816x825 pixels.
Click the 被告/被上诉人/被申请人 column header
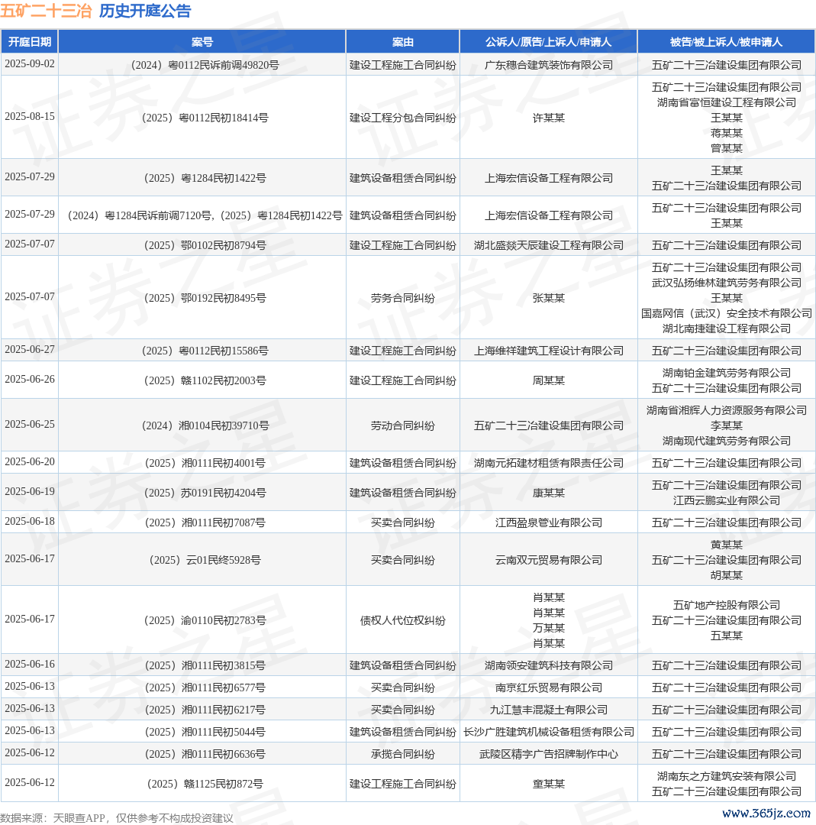click(726, 42)
